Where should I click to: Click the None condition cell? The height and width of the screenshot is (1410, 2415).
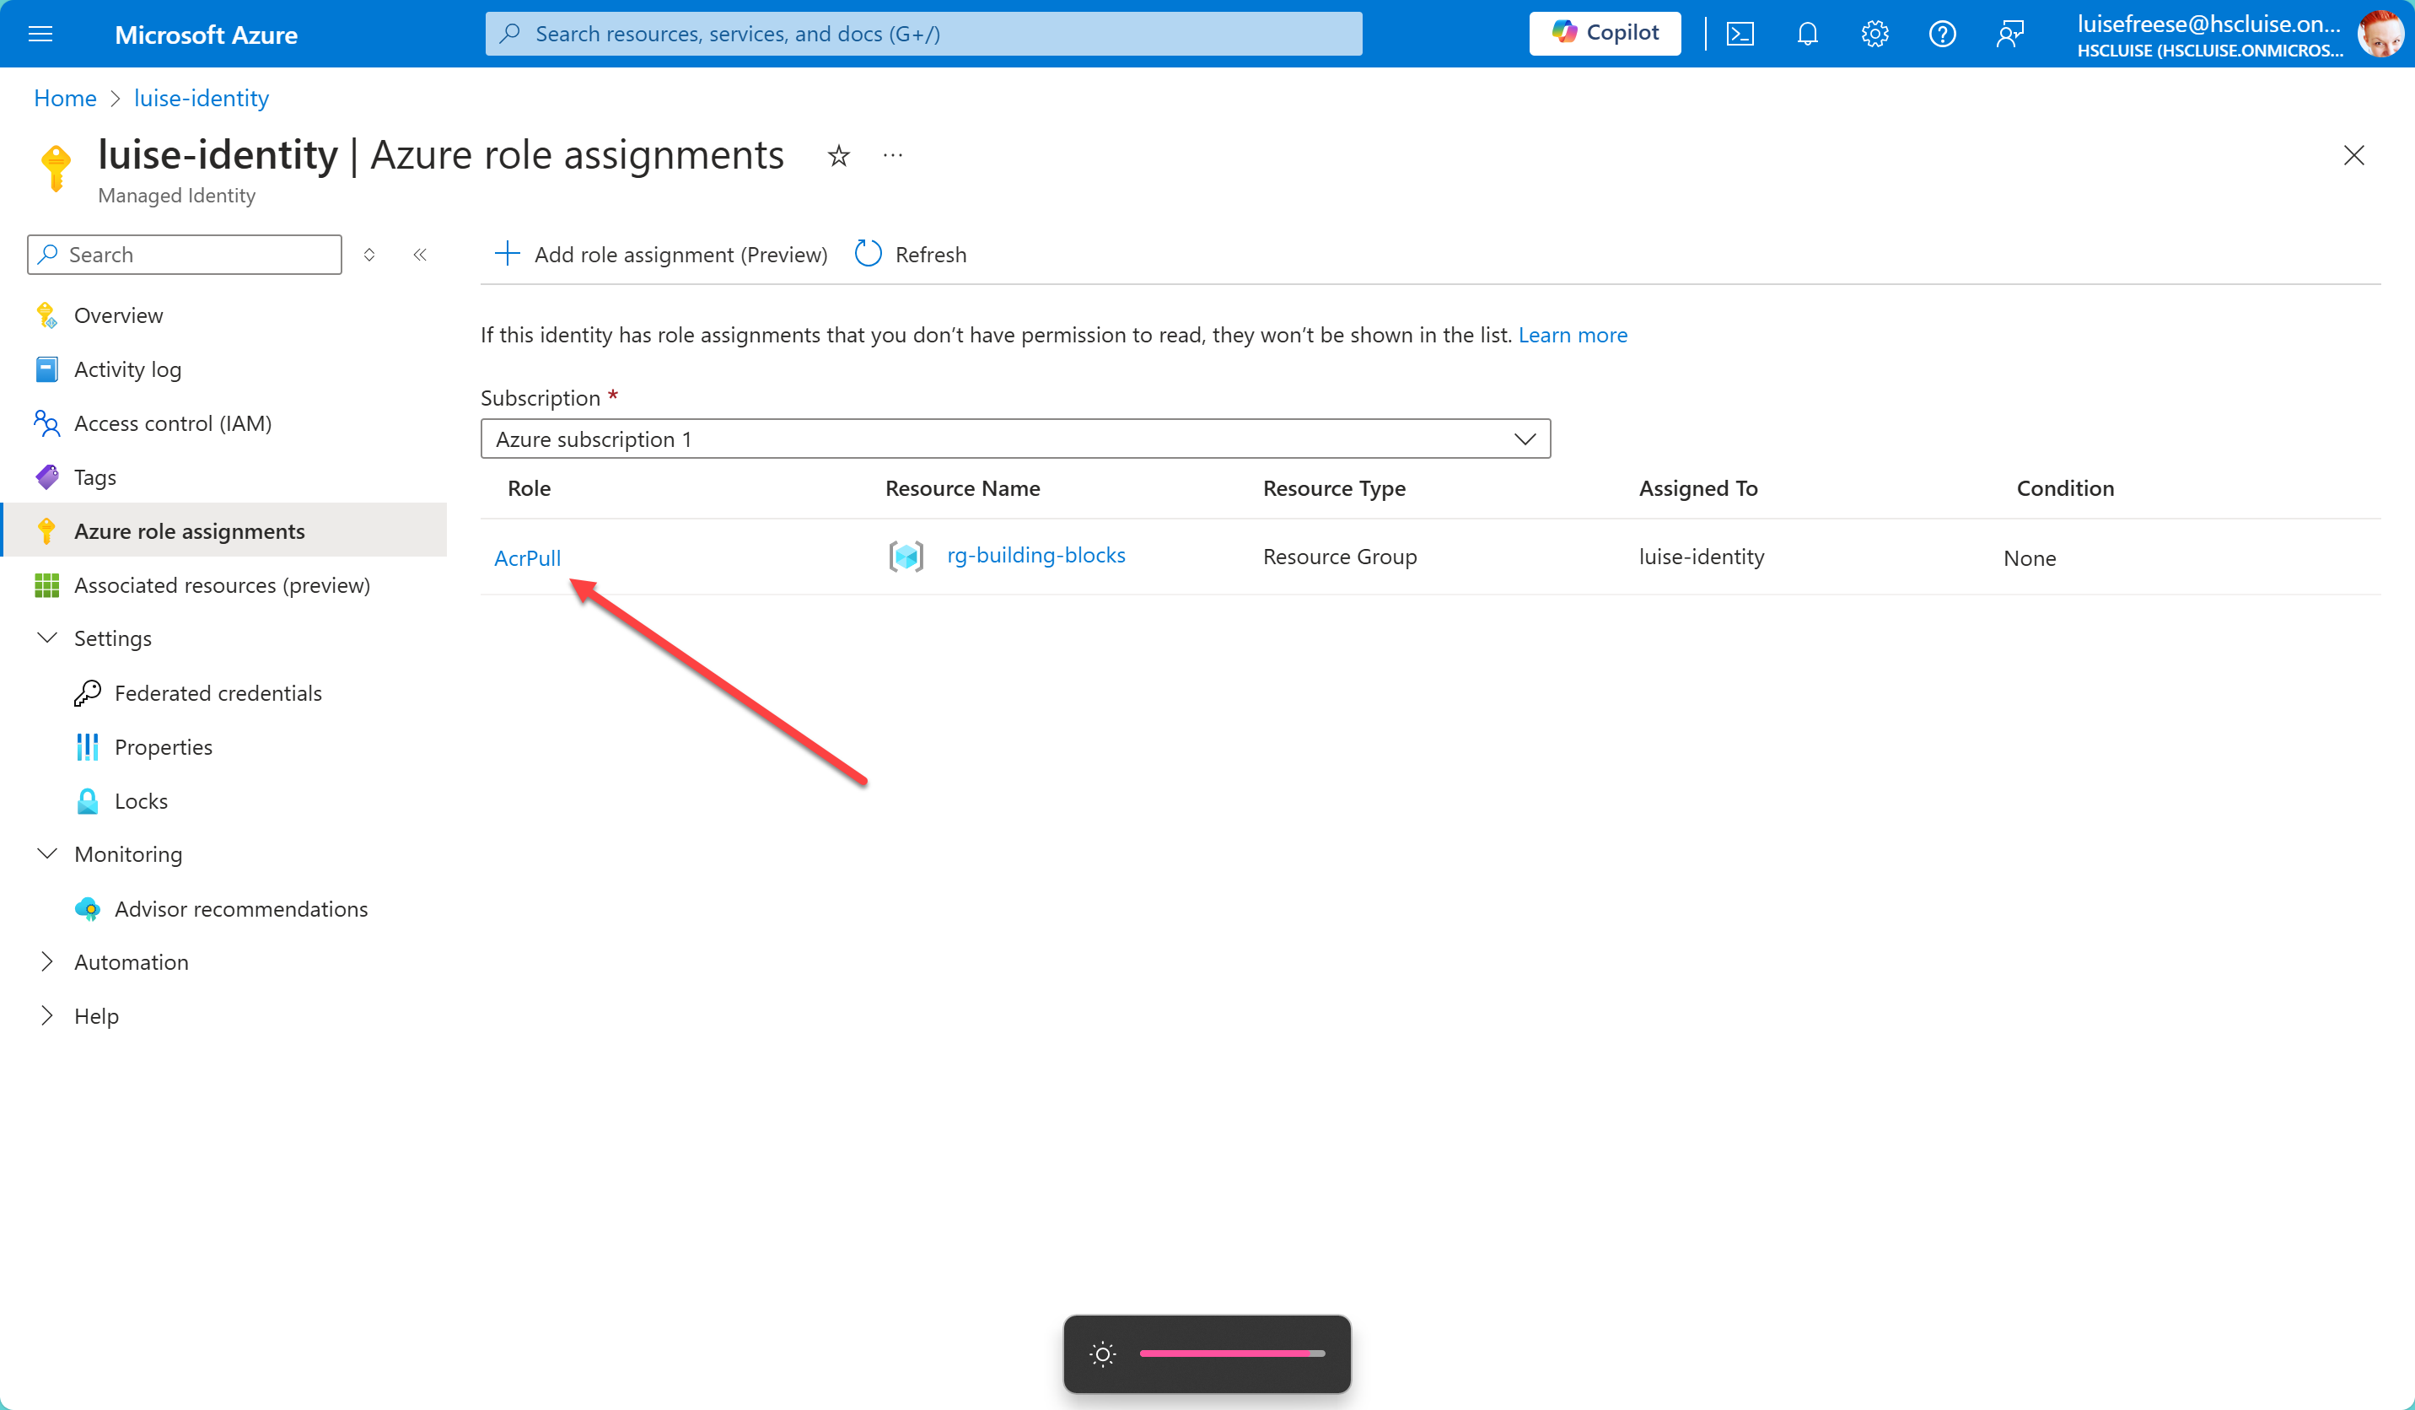pyautogui.click(x=2029, y=558)
